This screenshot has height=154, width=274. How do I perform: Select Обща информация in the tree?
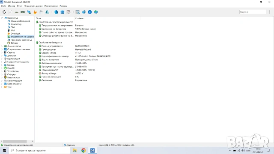(x=20, y=21)
